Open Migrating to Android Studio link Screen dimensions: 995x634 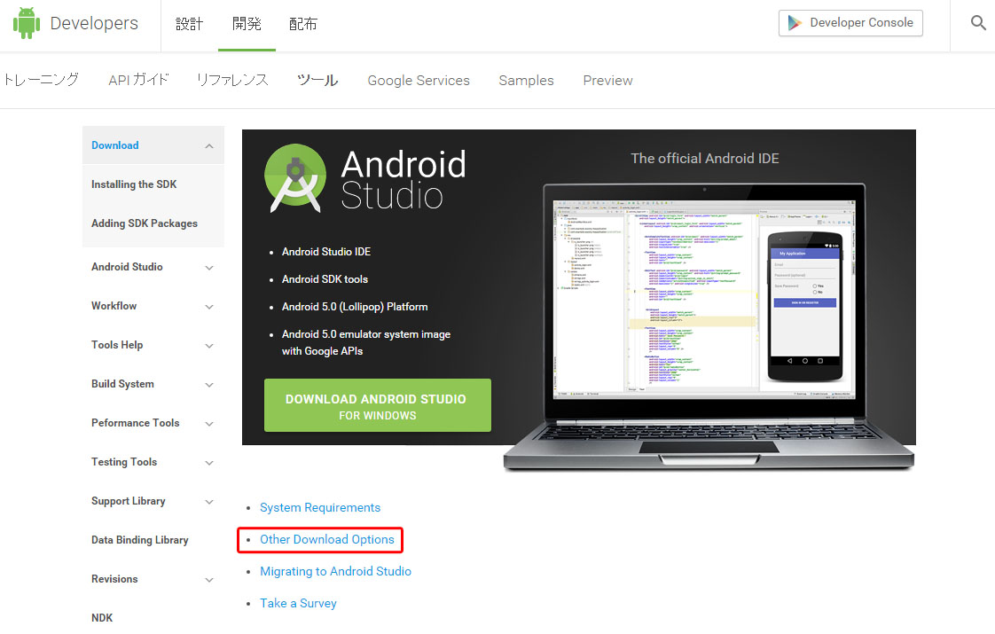(x=335, y=571)
